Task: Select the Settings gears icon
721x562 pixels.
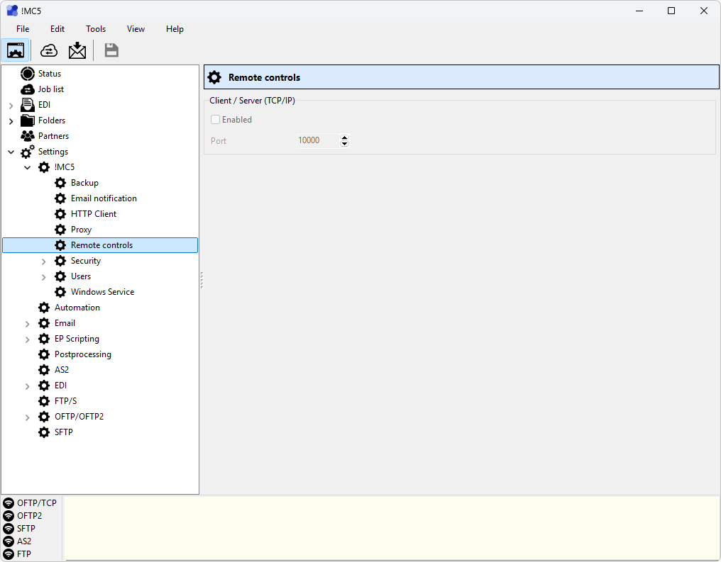Action: pos(28,152)
